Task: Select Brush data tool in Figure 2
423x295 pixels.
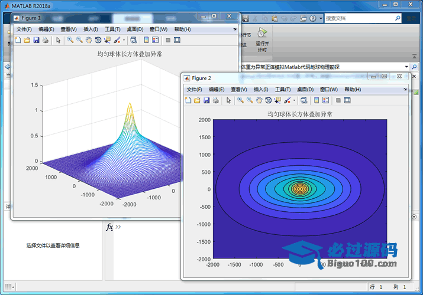Action: (287, 100)
